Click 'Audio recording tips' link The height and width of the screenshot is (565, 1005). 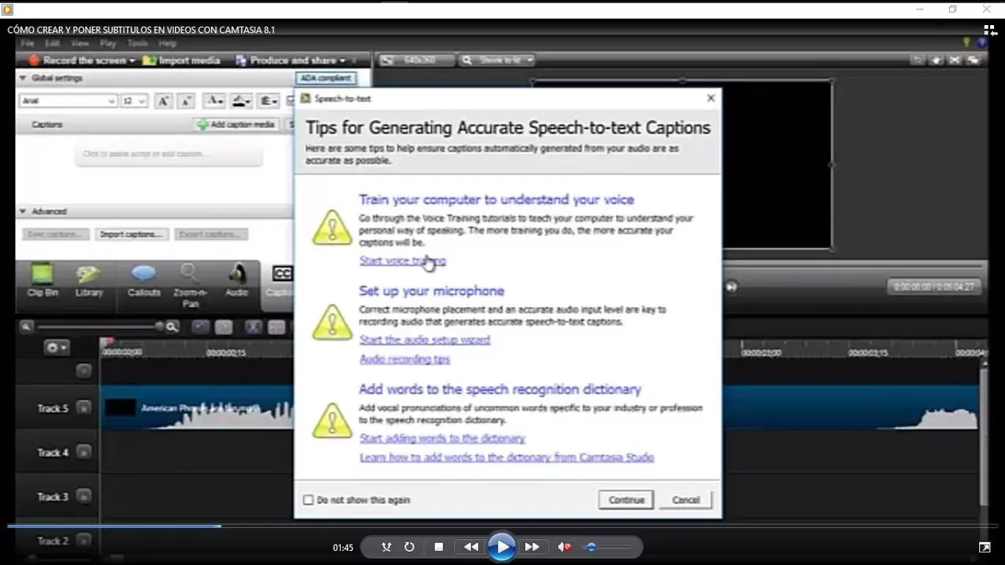[404, 359]
